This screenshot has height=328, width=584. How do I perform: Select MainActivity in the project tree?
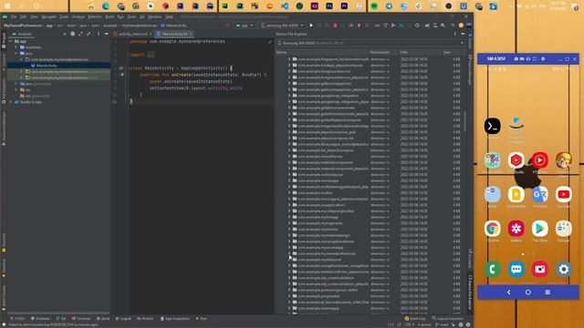tap(47, 66)
